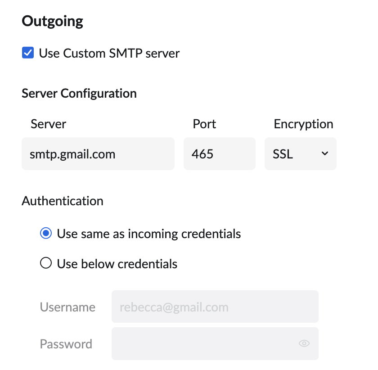The height and width of the screenshot is (370, 378).
Task: Click the Password label
Action: (66, 344)
